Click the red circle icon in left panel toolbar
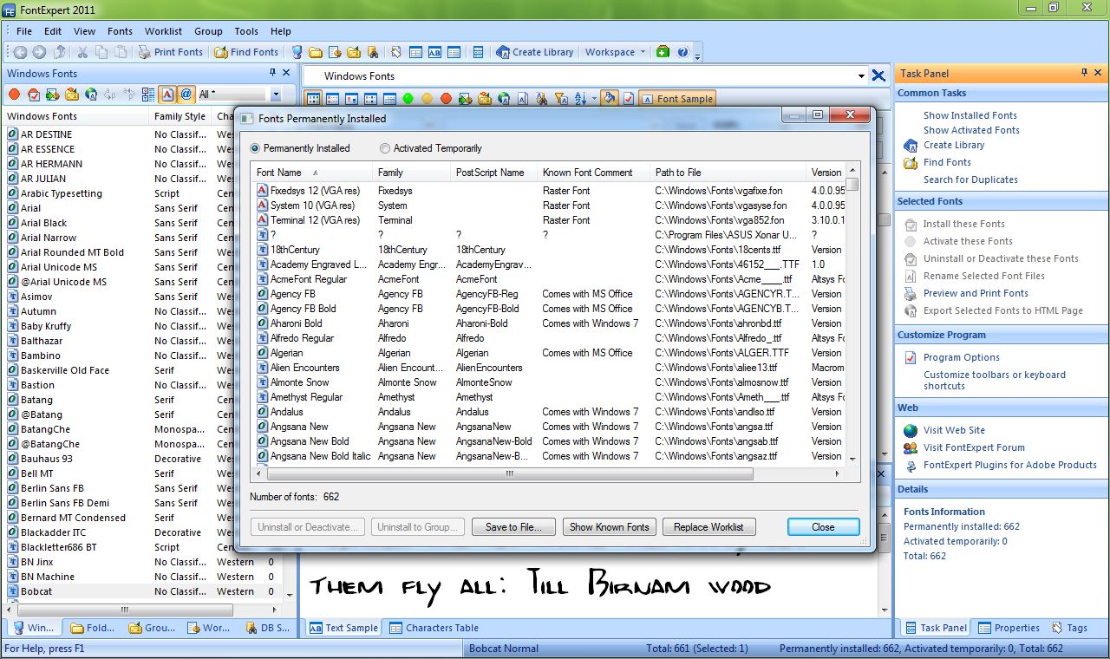The height and width of the screenshot is (659, 1110). [x=15, y=95]
